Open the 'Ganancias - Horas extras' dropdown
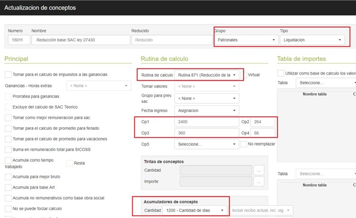 pyautogui.click(x=98, y=86)
